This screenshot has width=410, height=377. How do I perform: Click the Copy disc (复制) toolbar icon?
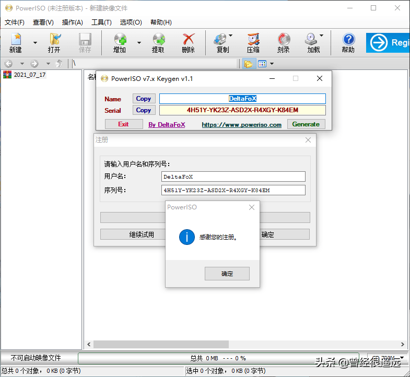tap(222, 43)
